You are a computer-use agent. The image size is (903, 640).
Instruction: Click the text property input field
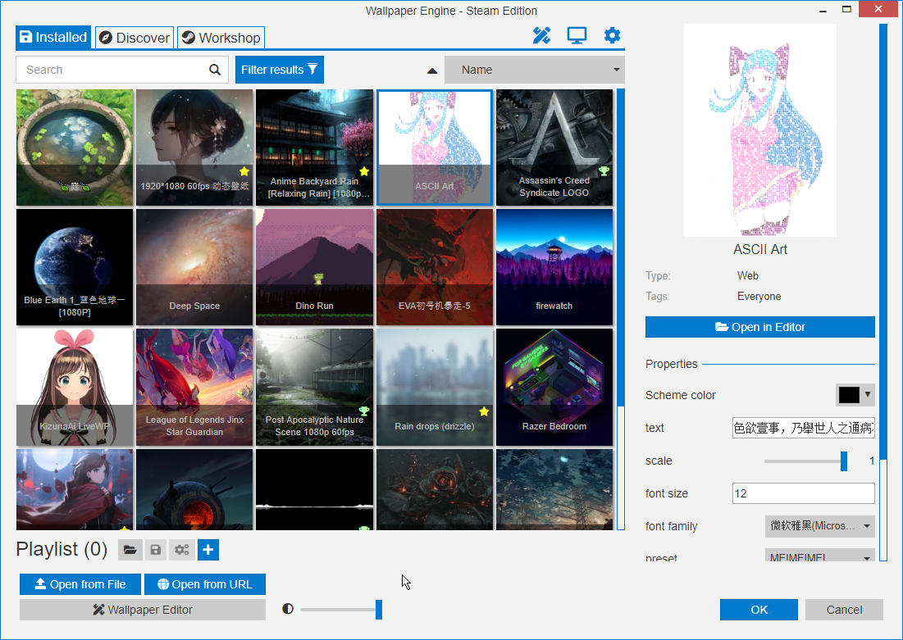804,428
